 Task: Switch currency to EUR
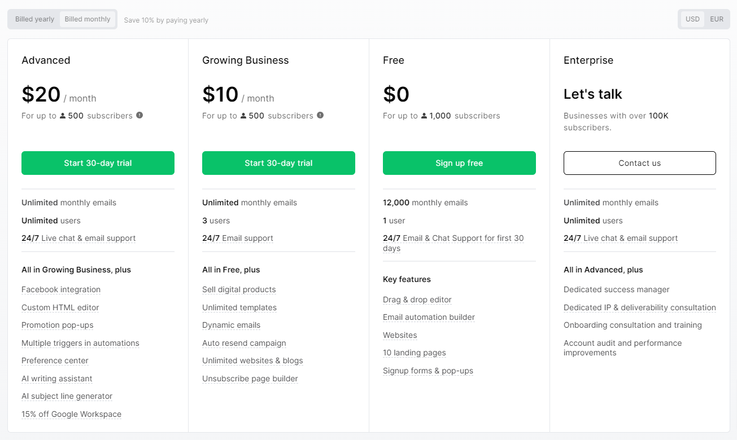click(717, 19)
